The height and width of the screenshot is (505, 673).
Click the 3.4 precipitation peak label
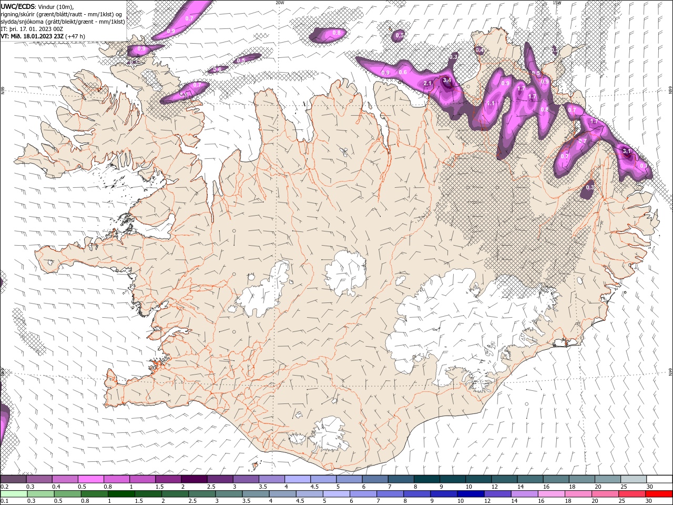click(x=447, y=80)
